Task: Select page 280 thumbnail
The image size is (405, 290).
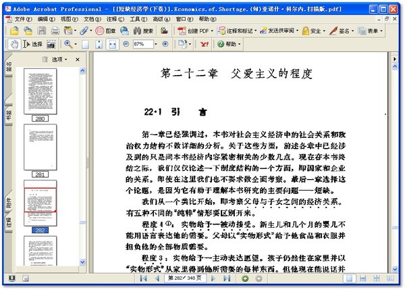Action: click(40, 91)
